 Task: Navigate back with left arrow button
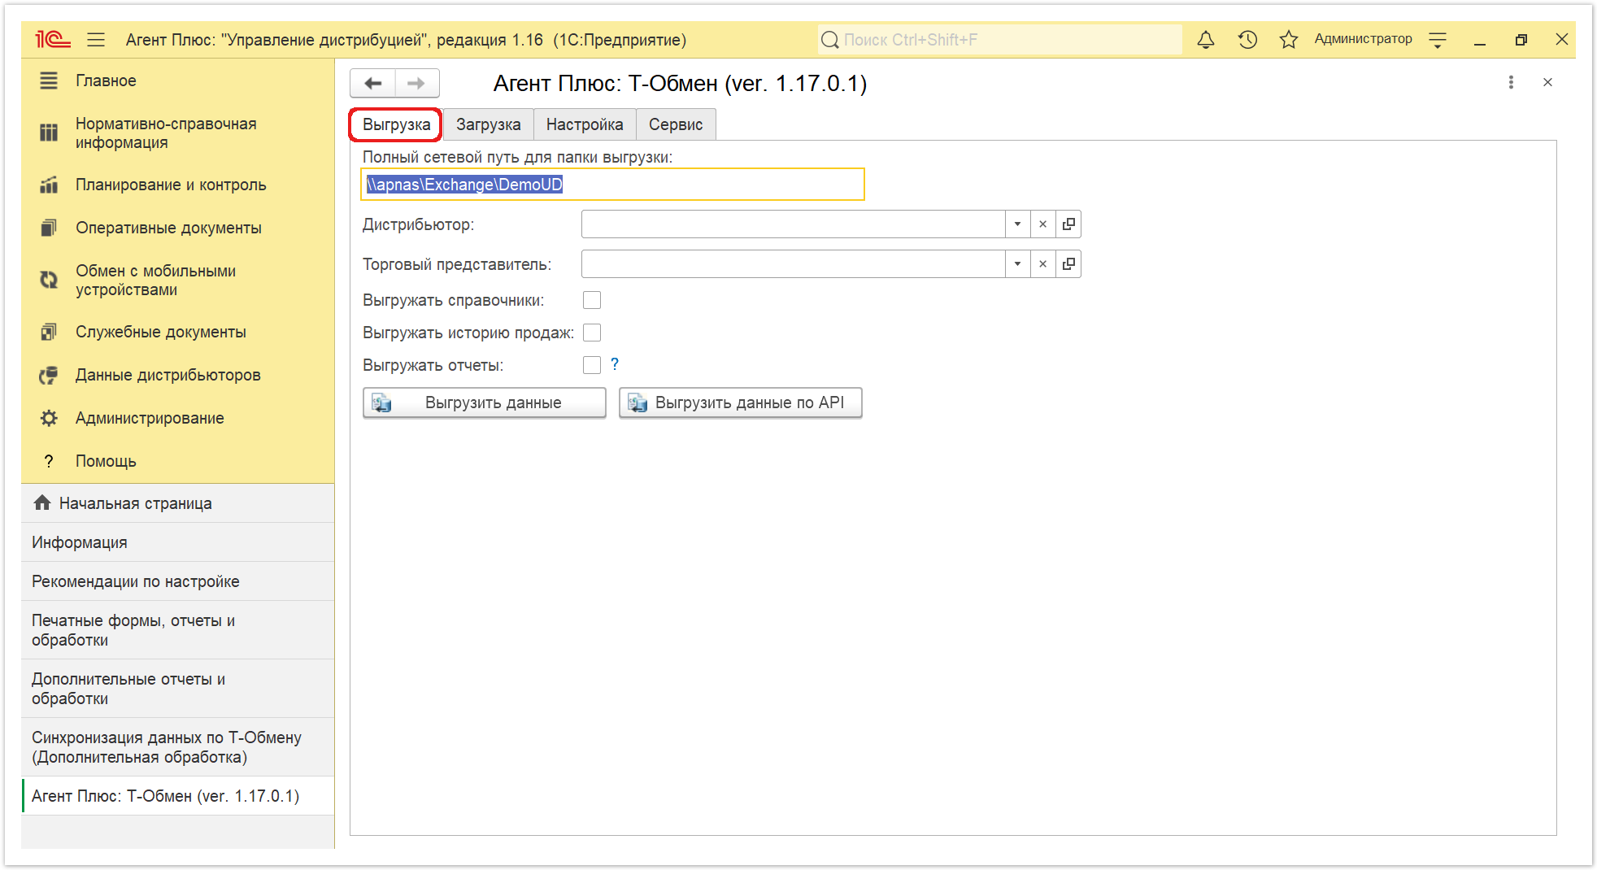tap(373, 83)
